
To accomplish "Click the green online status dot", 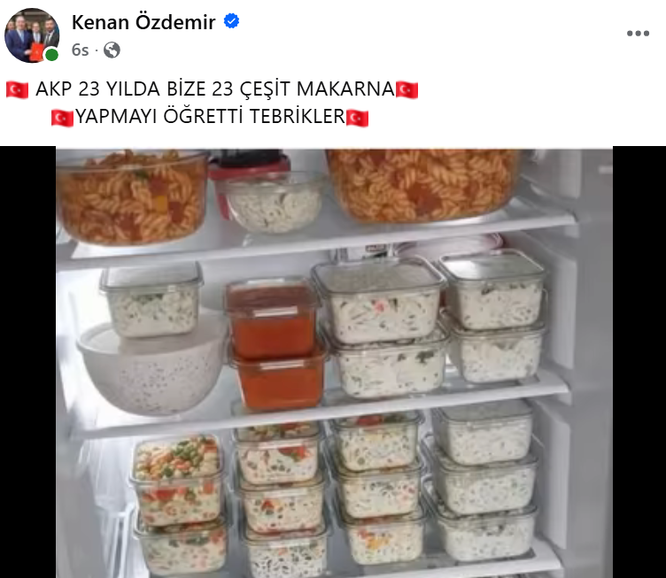I will point(52,55).
